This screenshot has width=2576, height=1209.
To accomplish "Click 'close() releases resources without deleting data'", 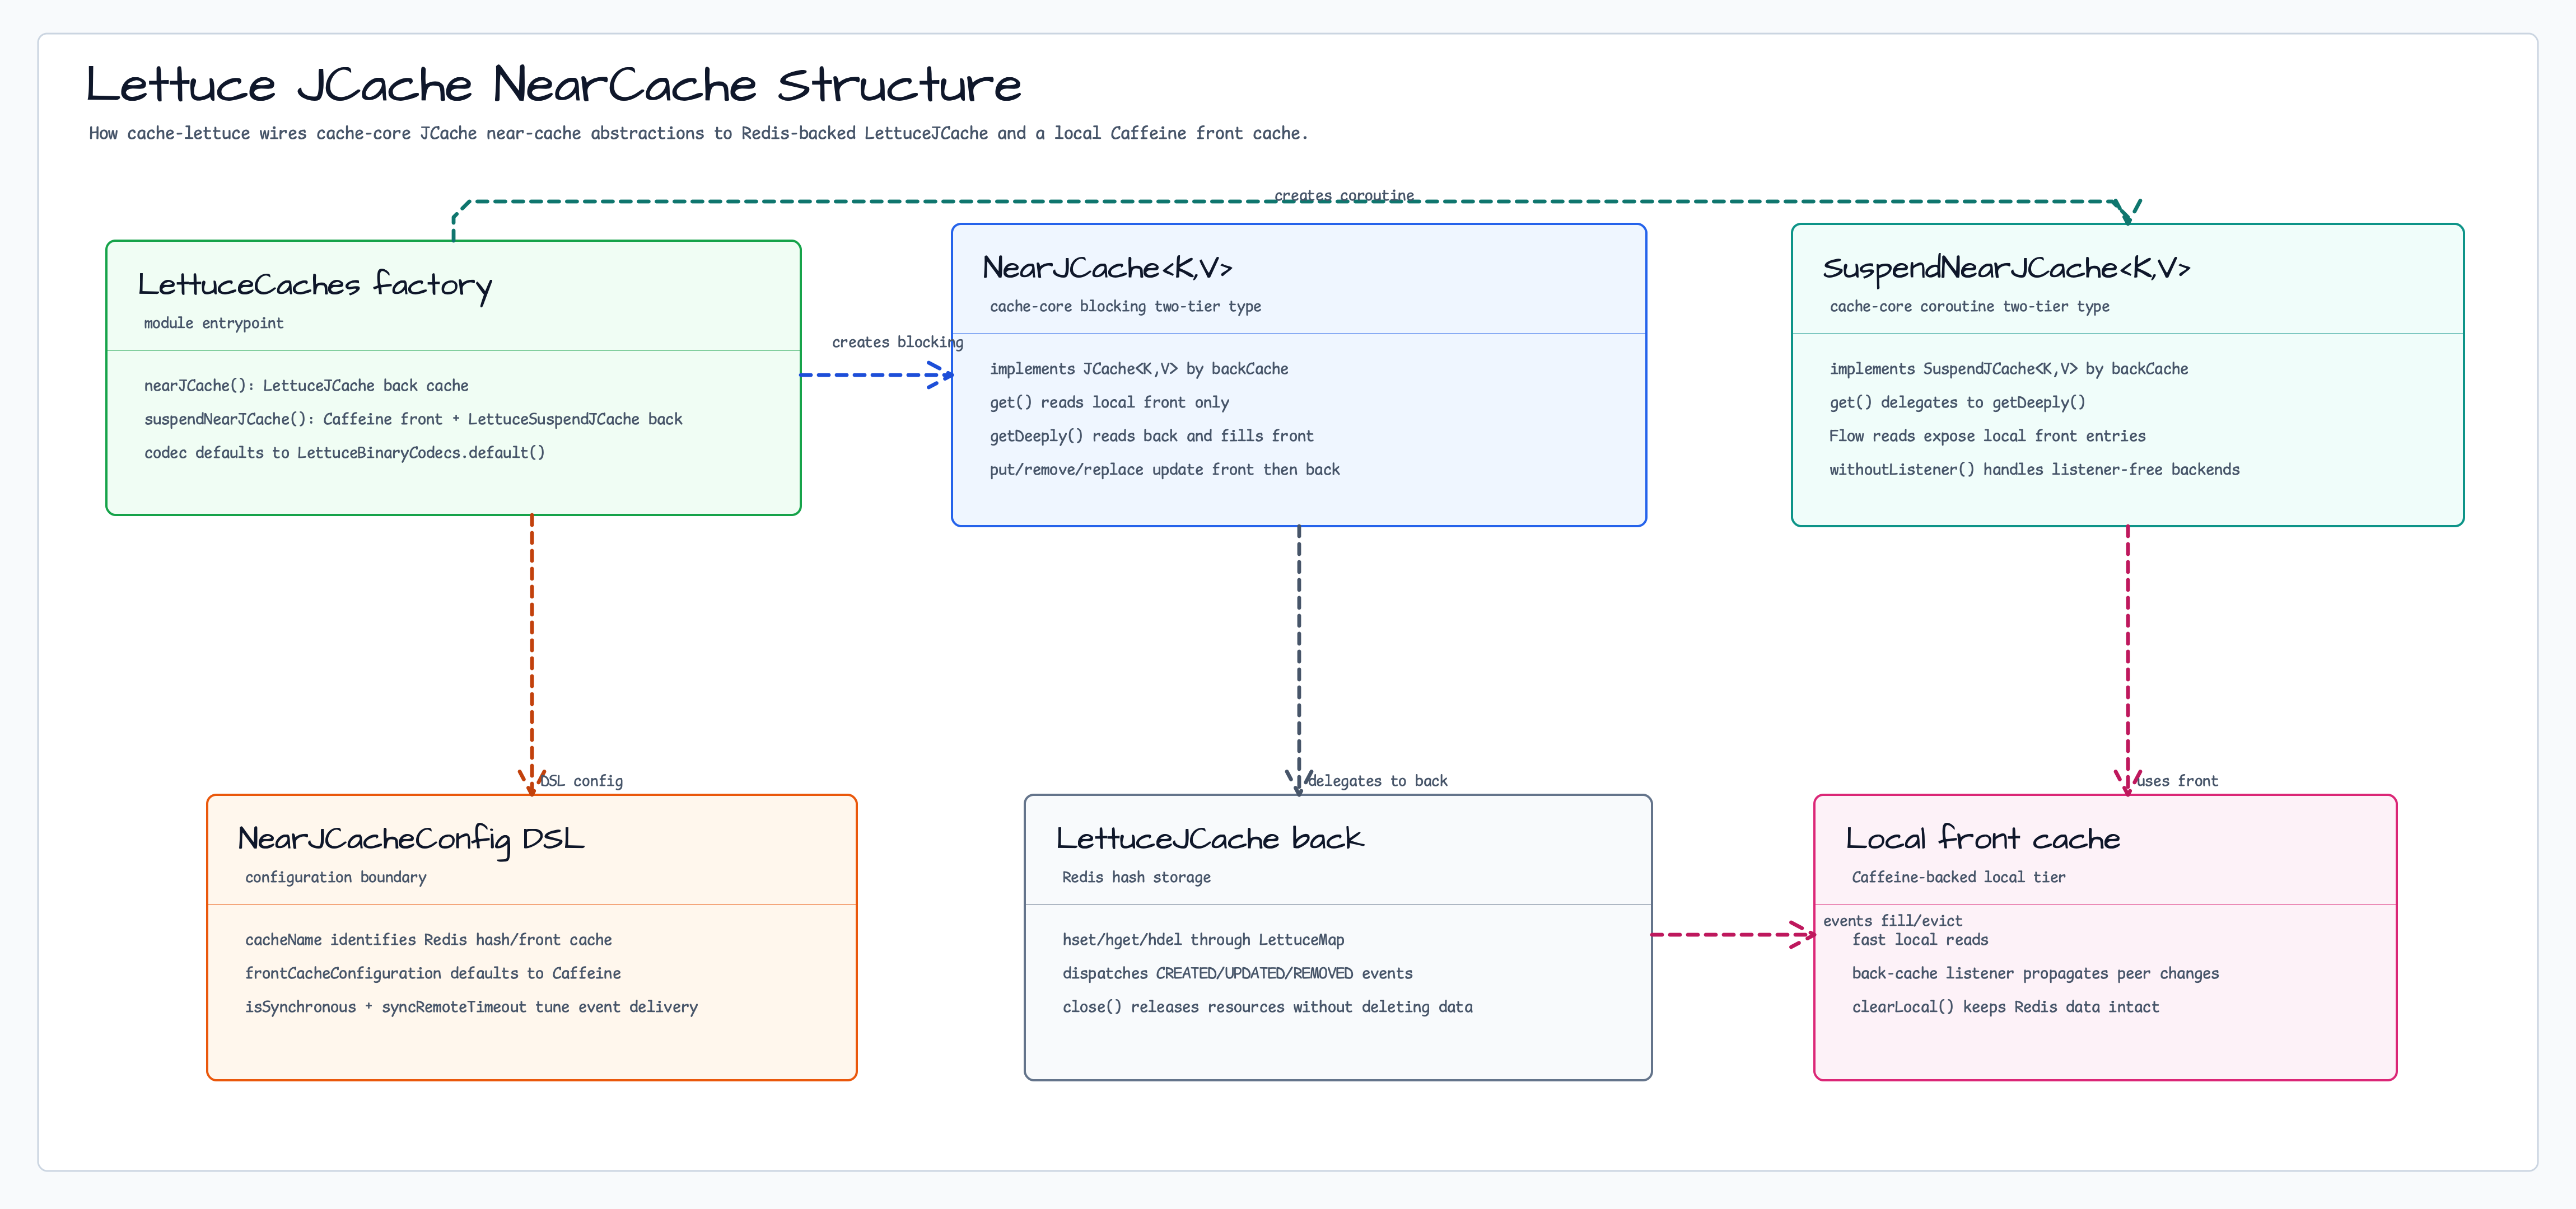I will [1267, 1007].
